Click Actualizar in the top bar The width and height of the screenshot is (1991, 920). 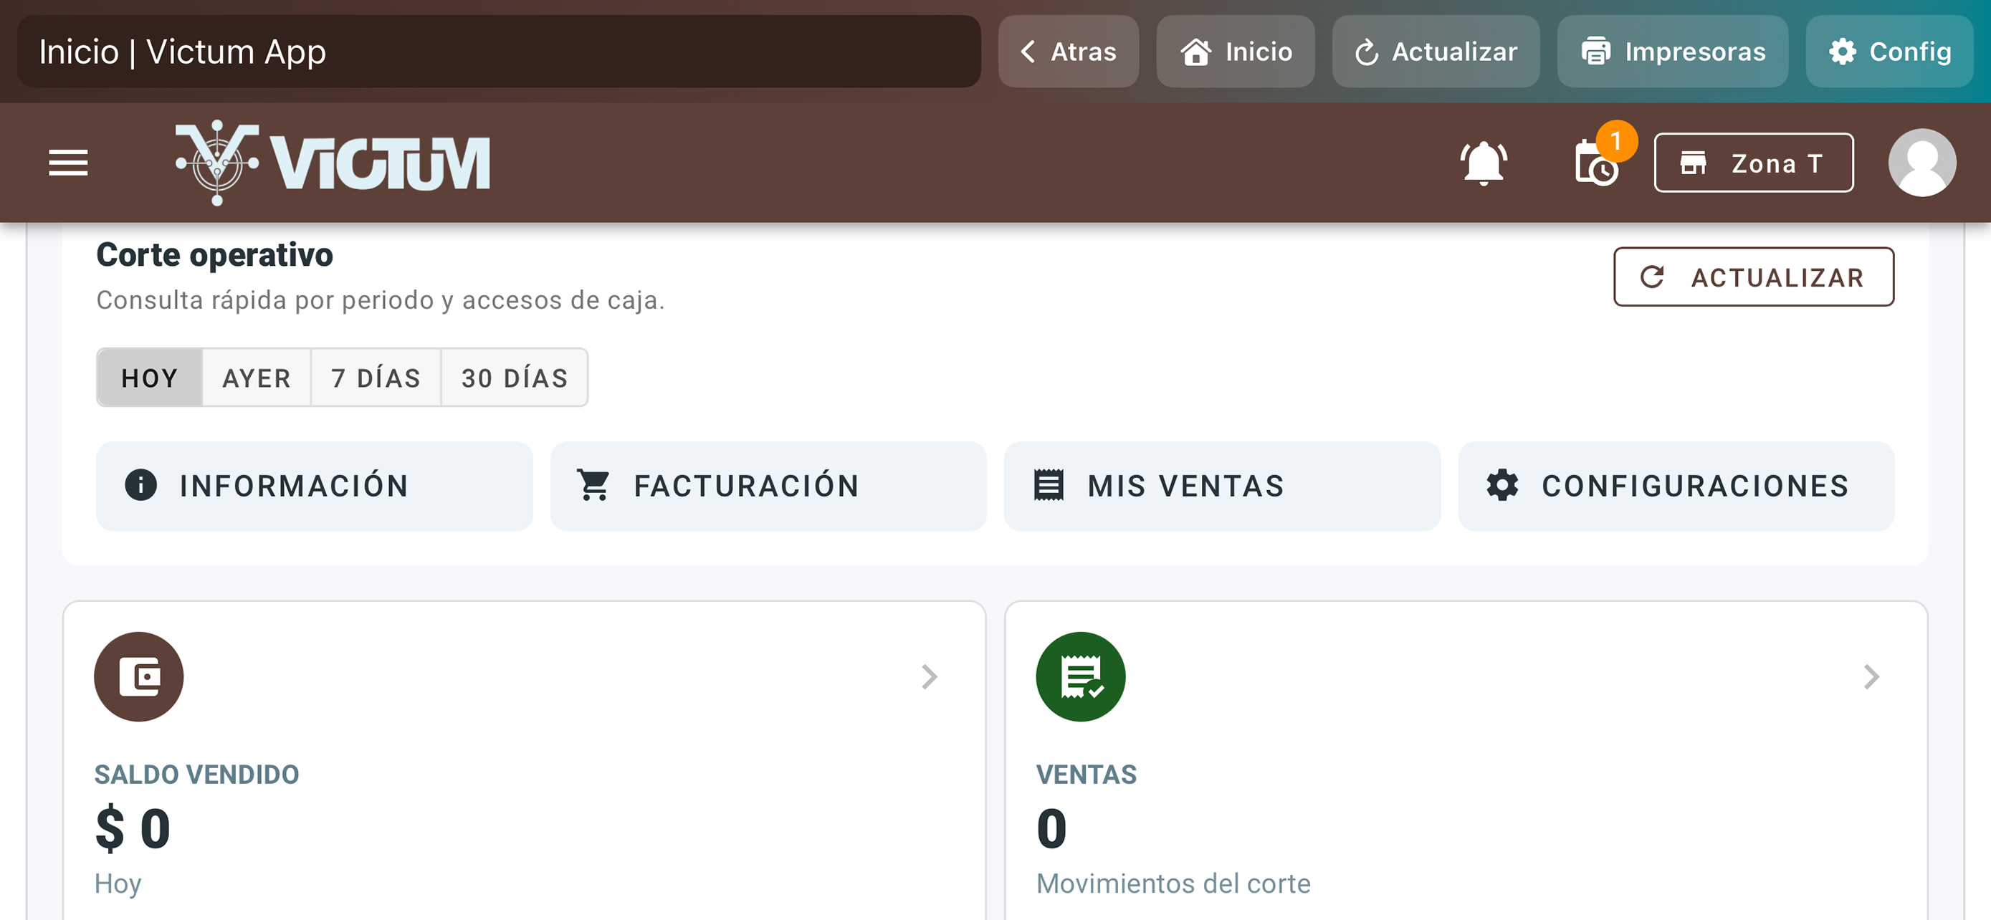coord(1436,52)
